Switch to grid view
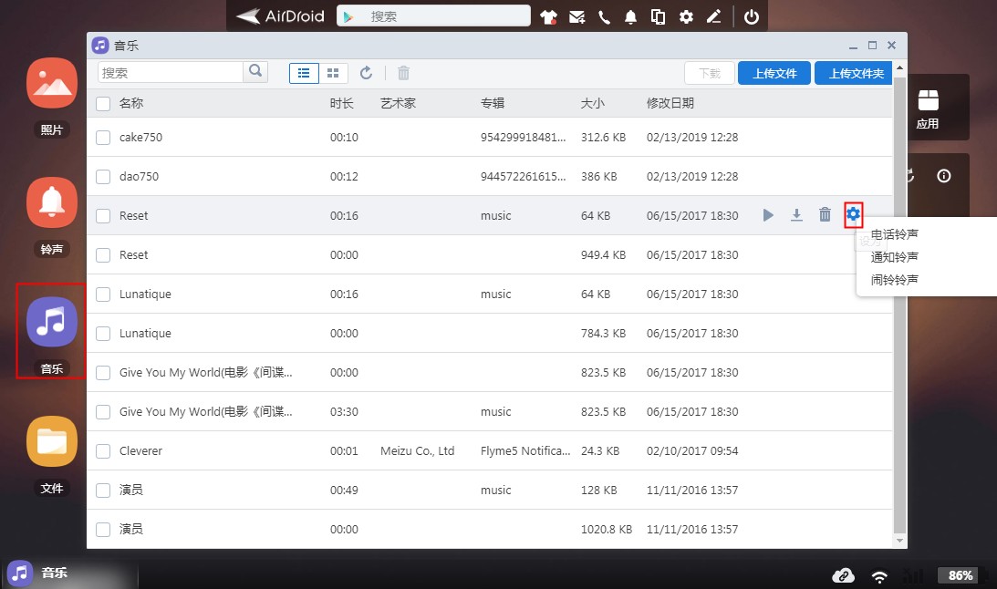997x589 pixels. [x=333, y=73]
